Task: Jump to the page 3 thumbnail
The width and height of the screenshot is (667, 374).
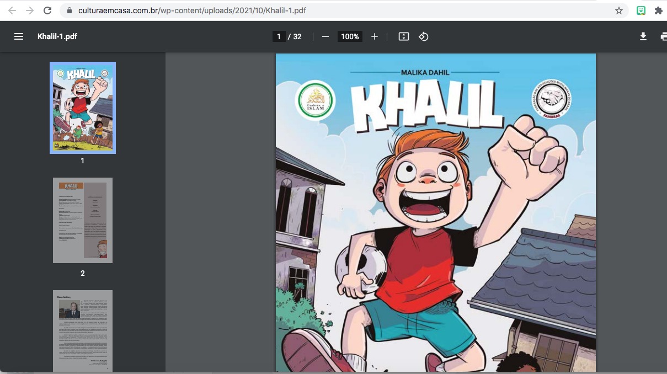Action: pos(83,332)
